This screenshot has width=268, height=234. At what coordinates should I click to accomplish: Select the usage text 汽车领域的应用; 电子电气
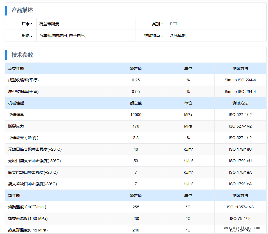pos(62,36)
